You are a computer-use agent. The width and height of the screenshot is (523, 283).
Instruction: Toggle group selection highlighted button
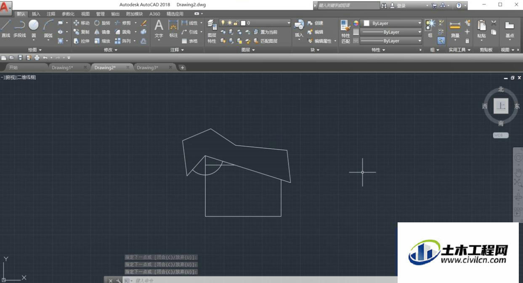[441, 41]
